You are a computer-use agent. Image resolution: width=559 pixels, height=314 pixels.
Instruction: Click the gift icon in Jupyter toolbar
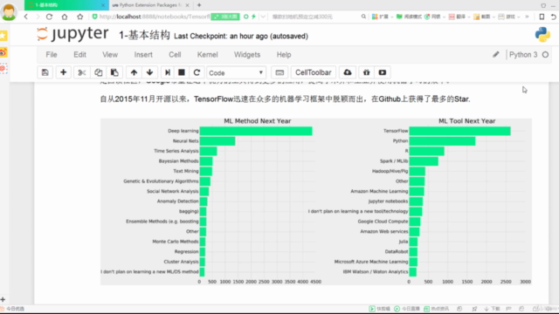click(x=366, y=72)
